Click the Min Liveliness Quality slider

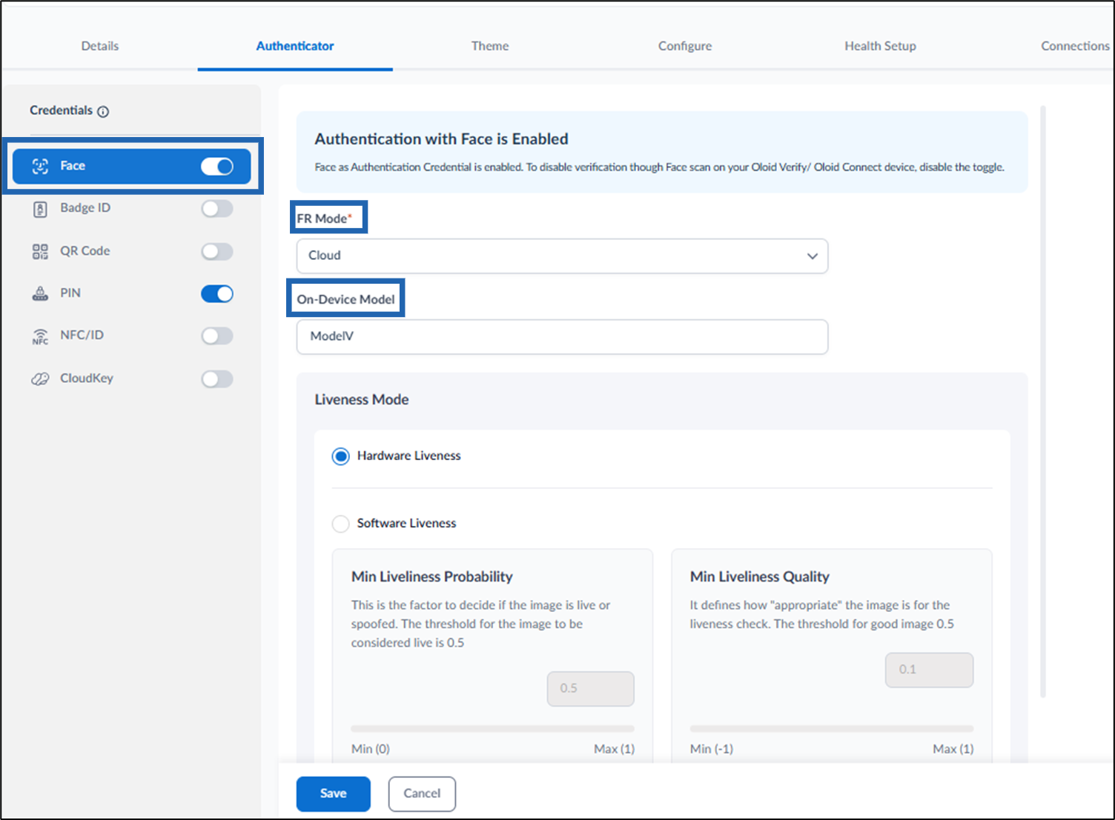pyautogui.click(x=832, y=729)
